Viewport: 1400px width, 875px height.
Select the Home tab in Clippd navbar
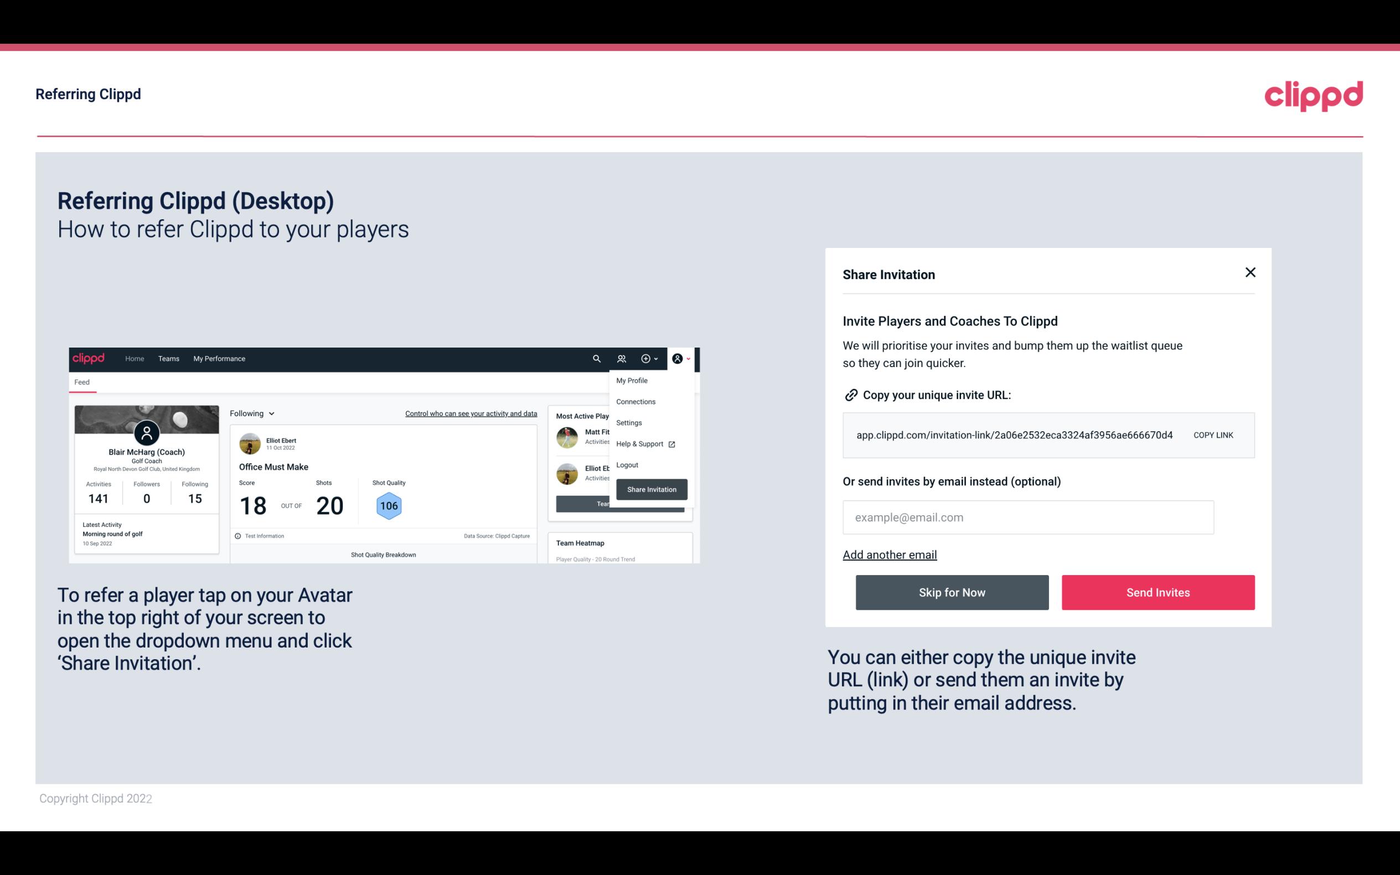coord(134,358)
